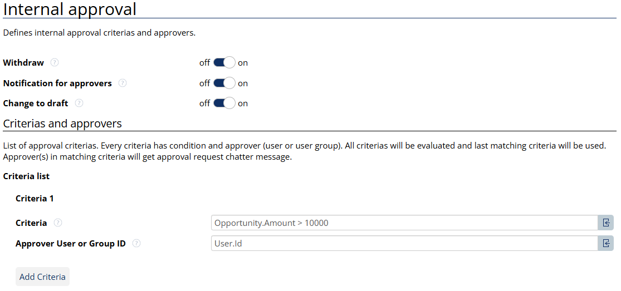This screenshot has width=621, height=291.
Task: Toggle the Withdraw switch
Action: point(224,63)
